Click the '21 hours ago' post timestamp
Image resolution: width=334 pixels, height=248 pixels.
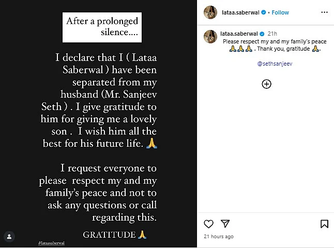point(219,236)
